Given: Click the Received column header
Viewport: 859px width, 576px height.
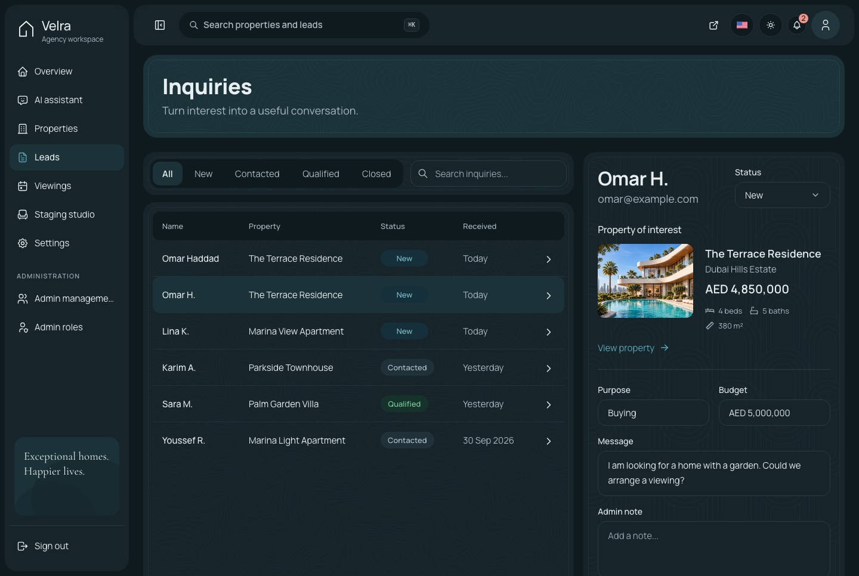Looking at the screenshot, I should click(480, 227).
